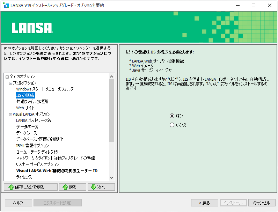This screenshot has height=212, width=278.
Task: Click the 次へ button with down arrow
Action: coord(101,187)
